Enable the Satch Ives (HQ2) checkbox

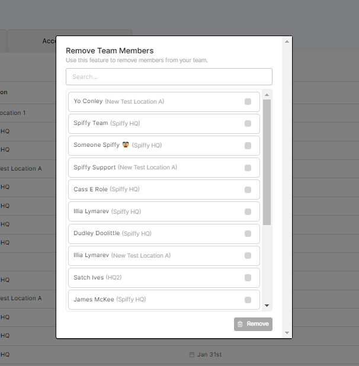(248, 278)
